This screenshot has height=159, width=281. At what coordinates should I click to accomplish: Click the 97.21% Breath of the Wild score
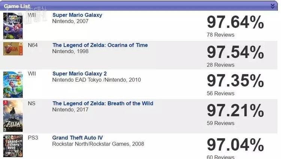tap(235, 111)
